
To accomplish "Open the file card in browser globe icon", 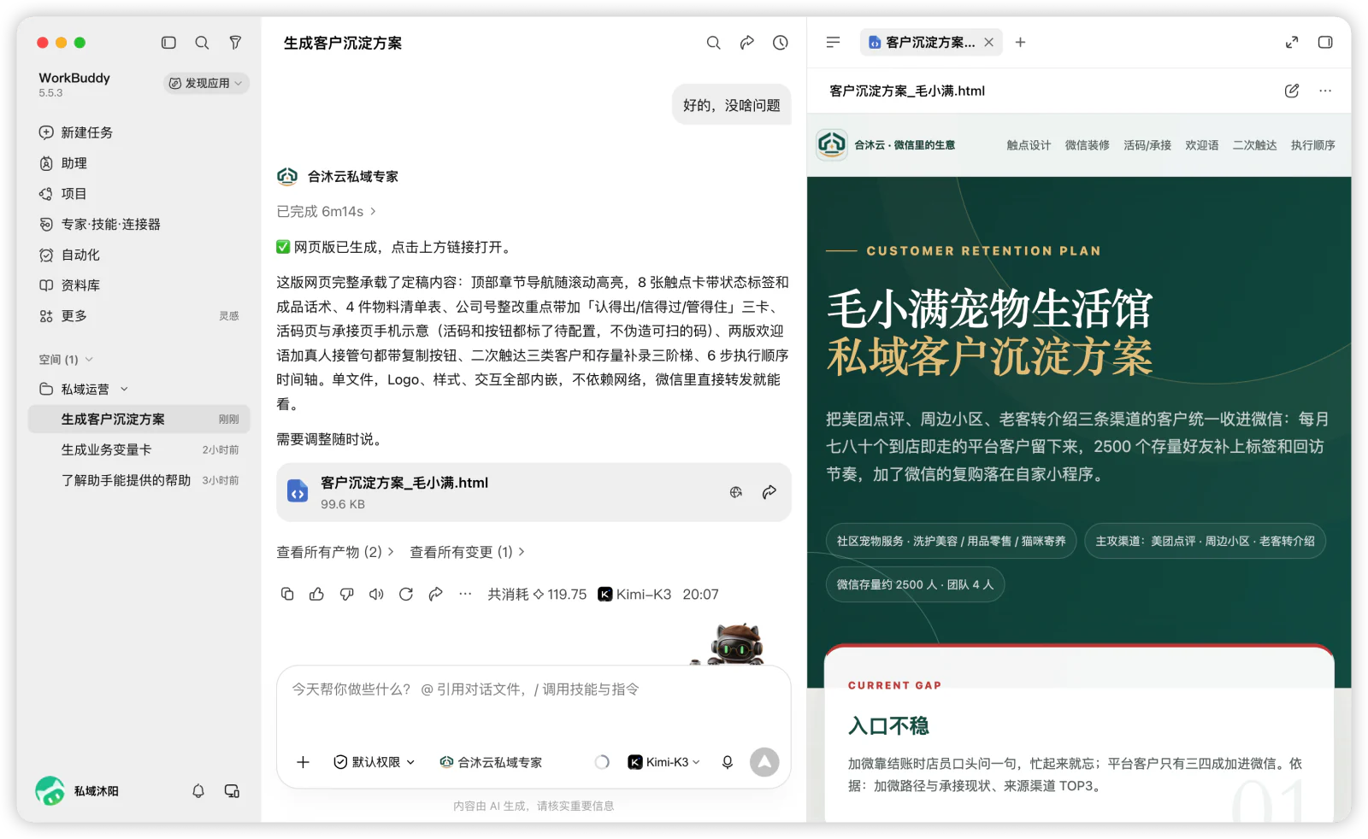I will pos(736,492).
